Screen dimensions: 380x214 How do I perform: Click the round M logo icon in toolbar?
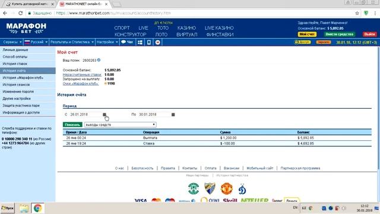pos(158,42)
